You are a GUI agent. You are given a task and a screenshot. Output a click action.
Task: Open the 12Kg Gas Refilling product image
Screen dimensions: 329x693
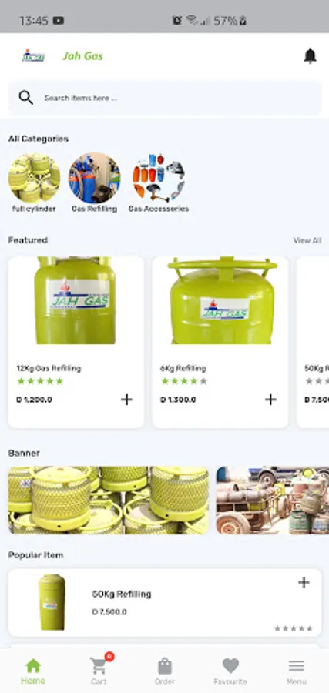[x=76, y=300]
